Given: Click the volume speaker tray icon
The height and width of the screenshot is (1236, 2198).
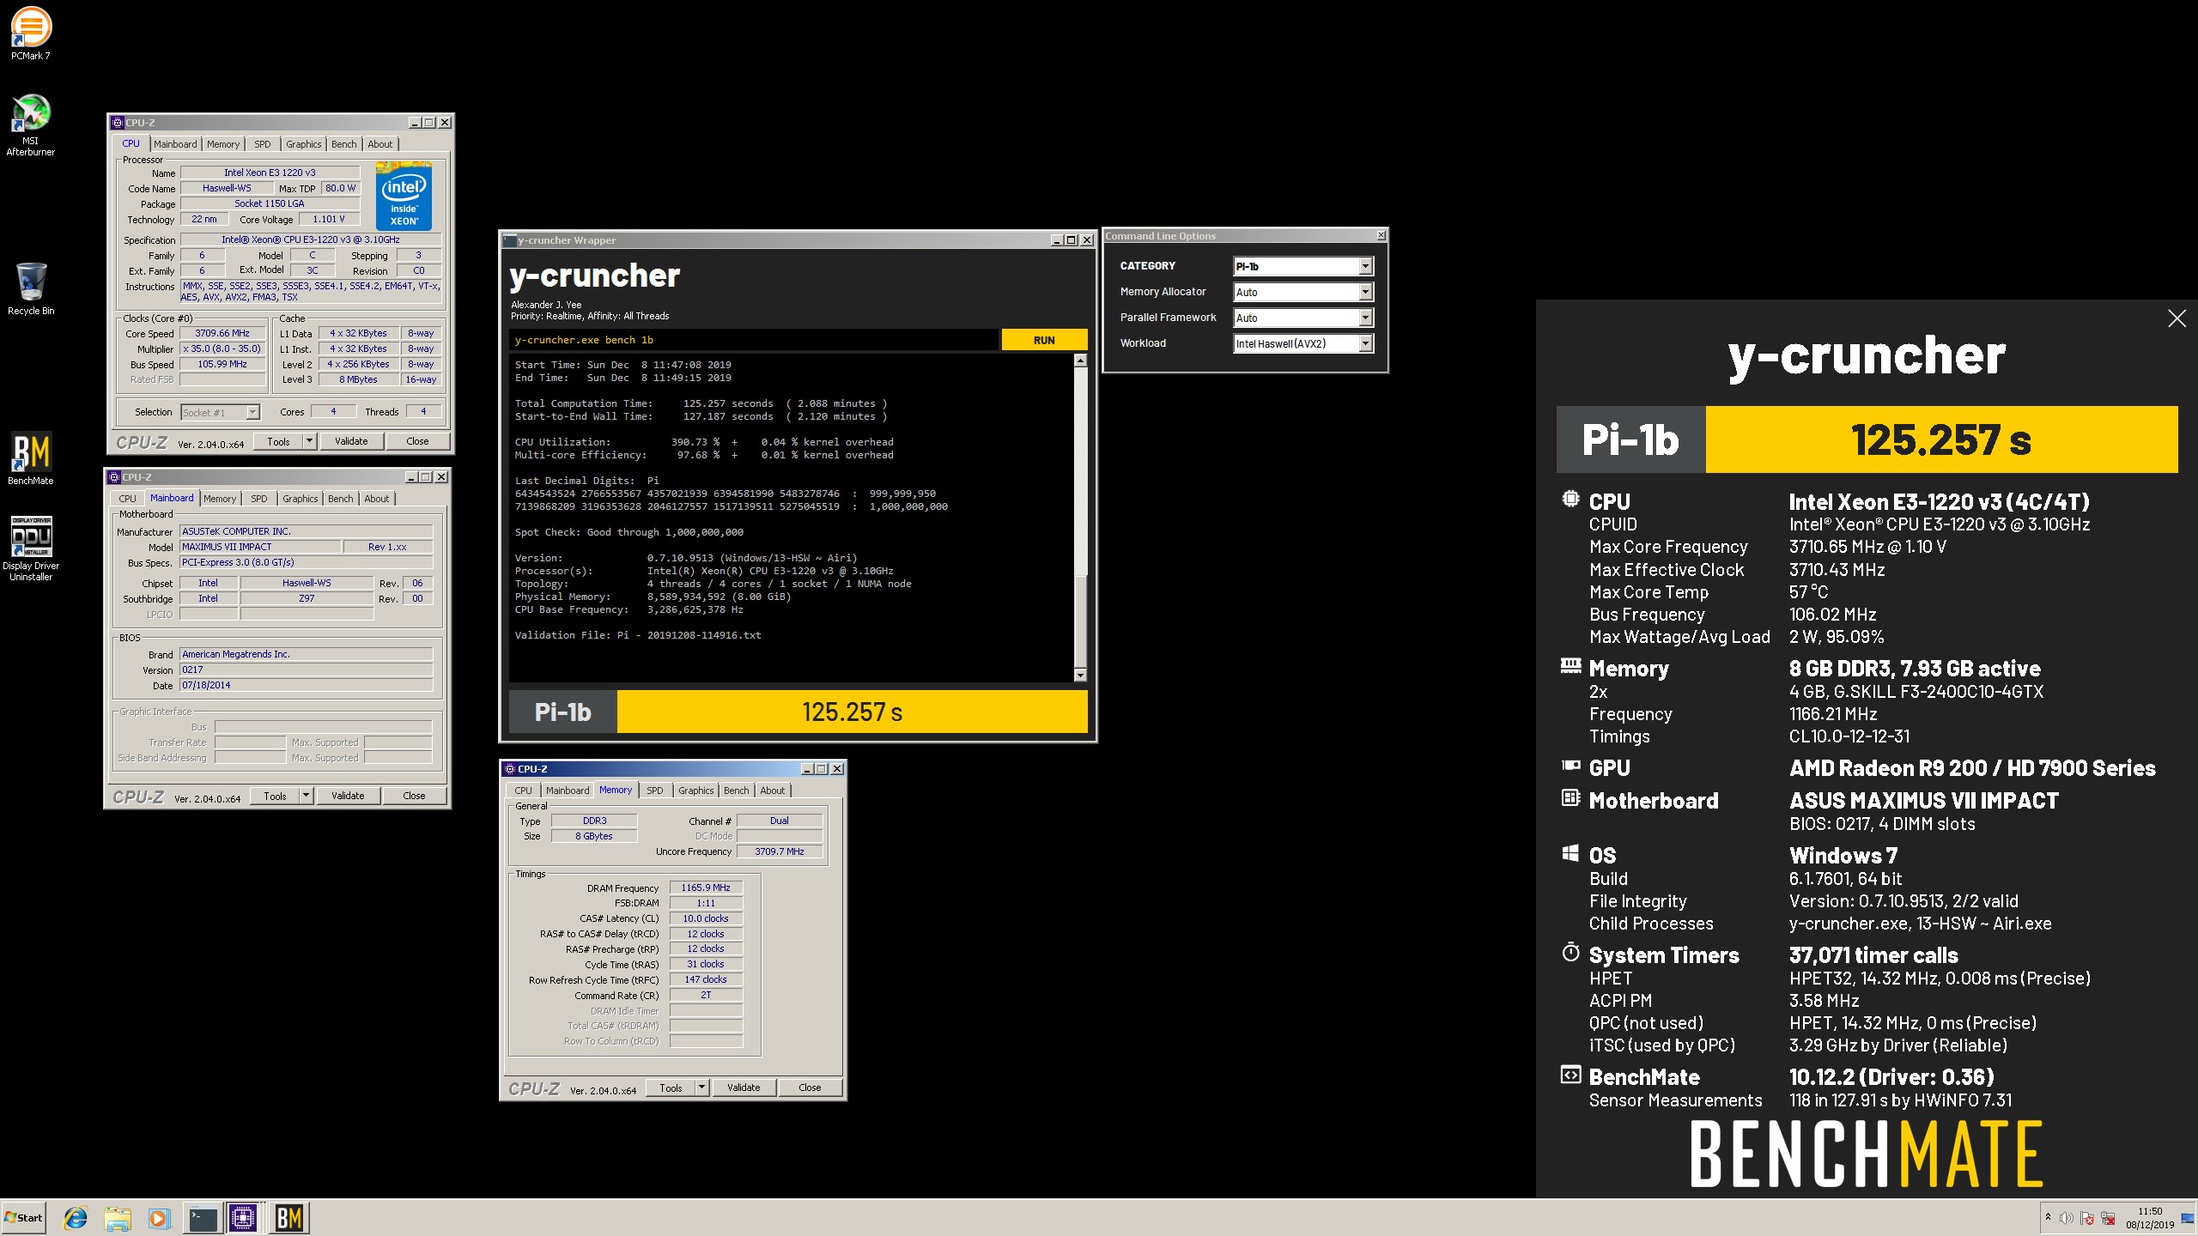Looking at the screenshot, I should tap(2067, 1218).
